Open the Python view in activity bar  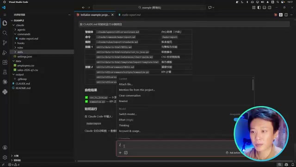[5, 92]
